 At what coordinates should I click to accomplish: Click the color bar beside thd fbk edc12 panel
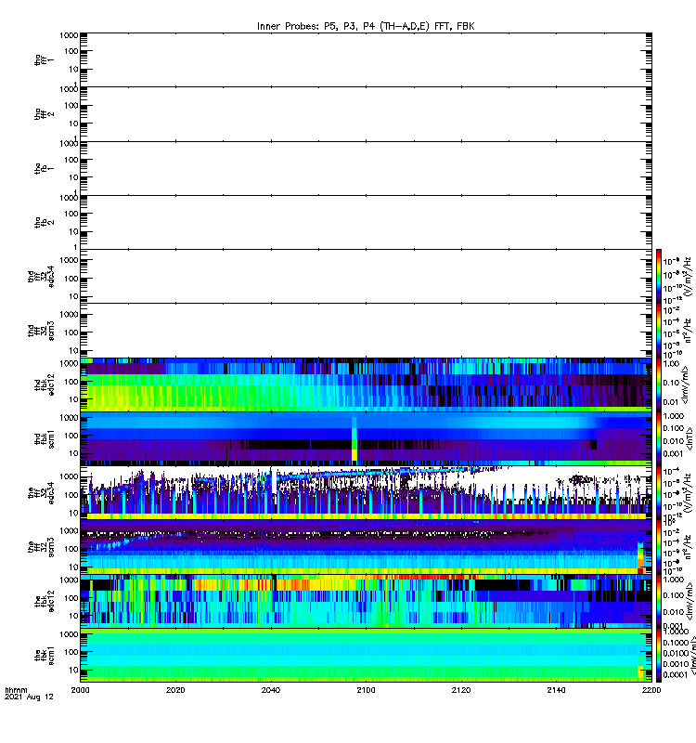(659, 385)
